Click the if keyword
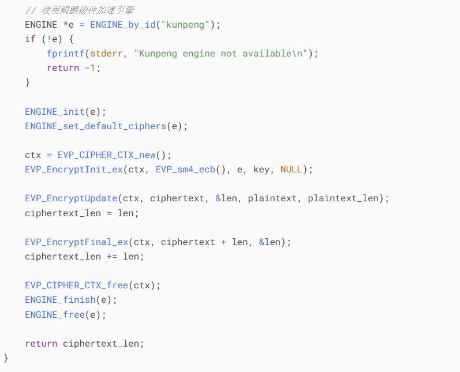This screenshot has width=460, height=372. point(30,39)
